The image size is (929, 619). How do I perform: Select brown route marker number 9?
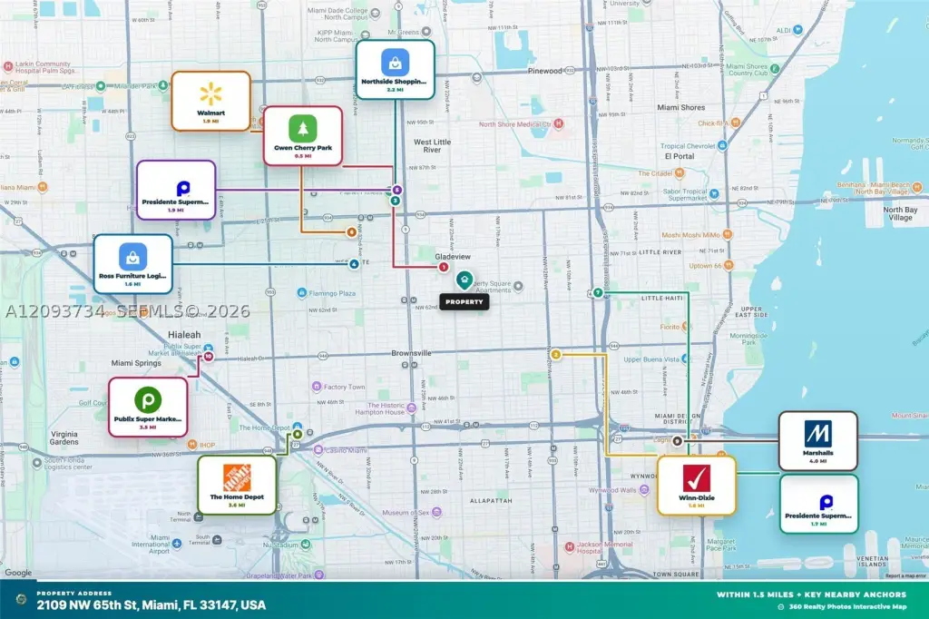677,441
